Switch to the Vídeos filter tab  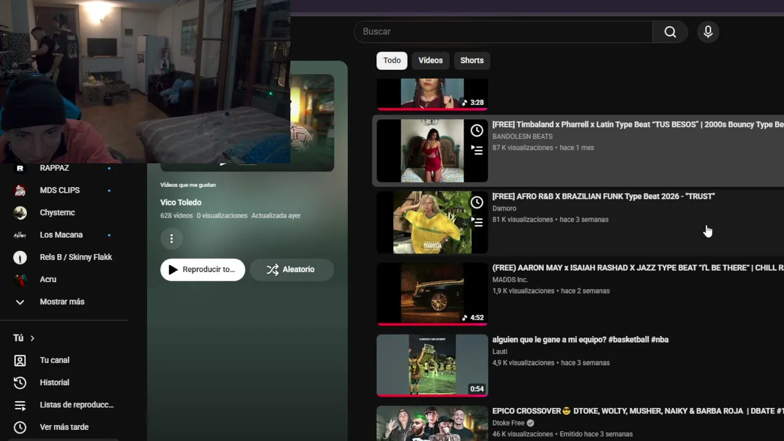[x=431, y=60]
